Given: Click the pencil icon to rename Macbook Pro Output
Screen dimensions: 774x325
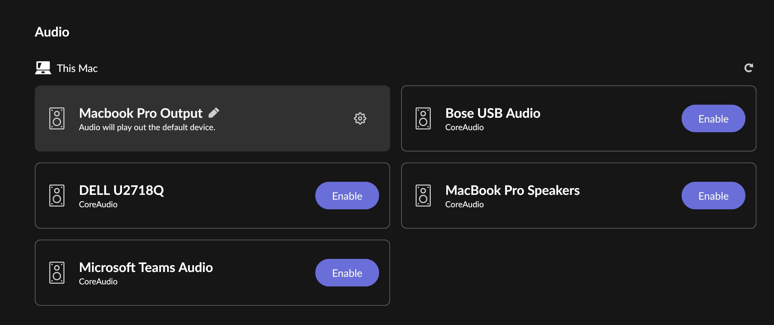Looking at the screenshot, I should (x=214, y=113).
